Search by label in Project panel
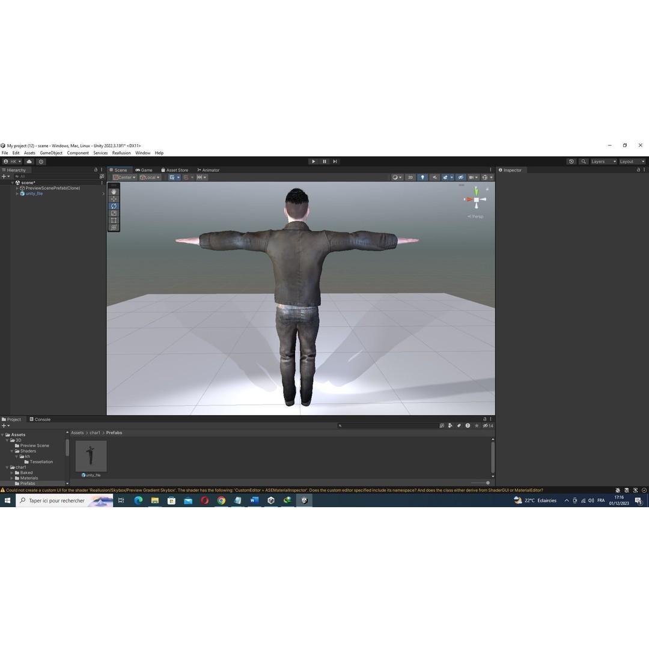 pyautogui.click(x=459, y=425)
